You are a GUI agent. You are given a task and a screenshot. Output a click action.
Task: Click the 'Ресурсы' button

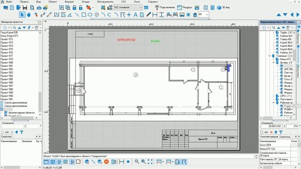click(x=185, y=8)
